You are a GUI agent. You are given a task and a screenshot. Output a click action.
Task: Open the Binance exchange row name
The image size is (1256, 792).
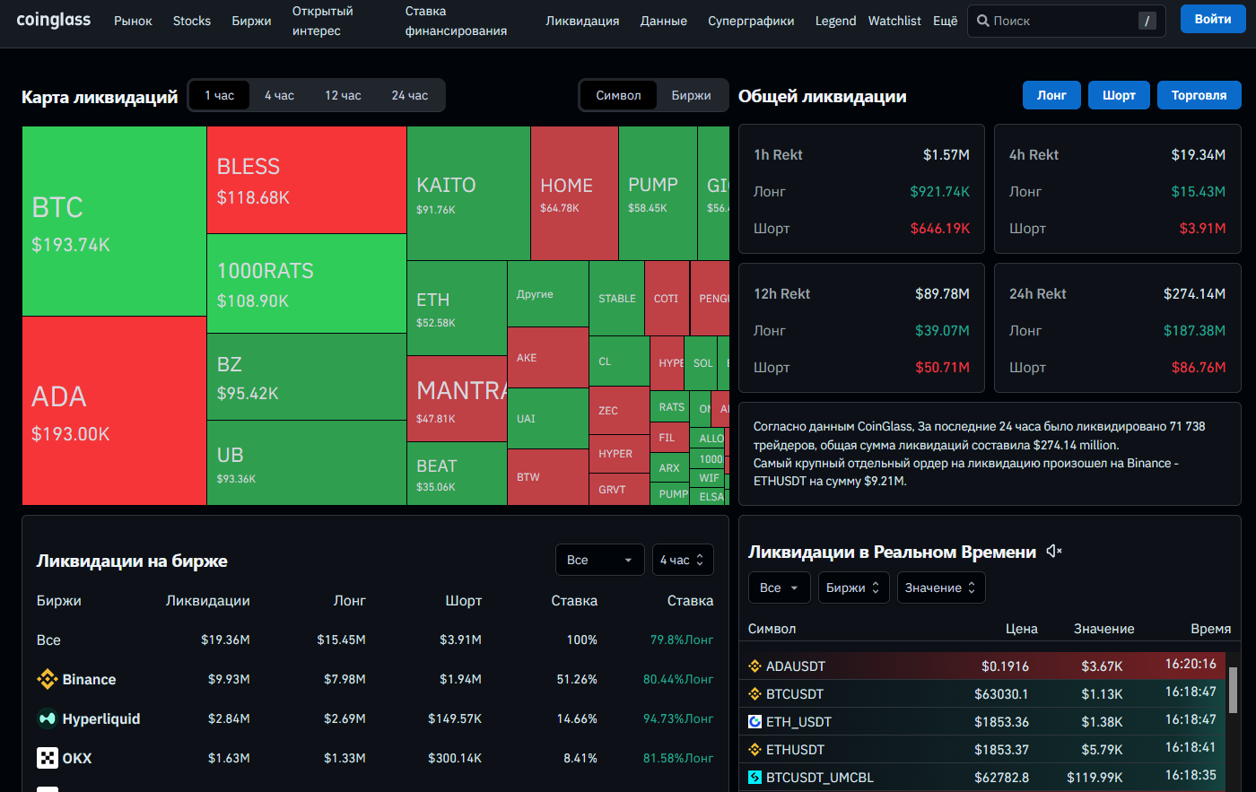pyautogui.click(x=89, y=680)
